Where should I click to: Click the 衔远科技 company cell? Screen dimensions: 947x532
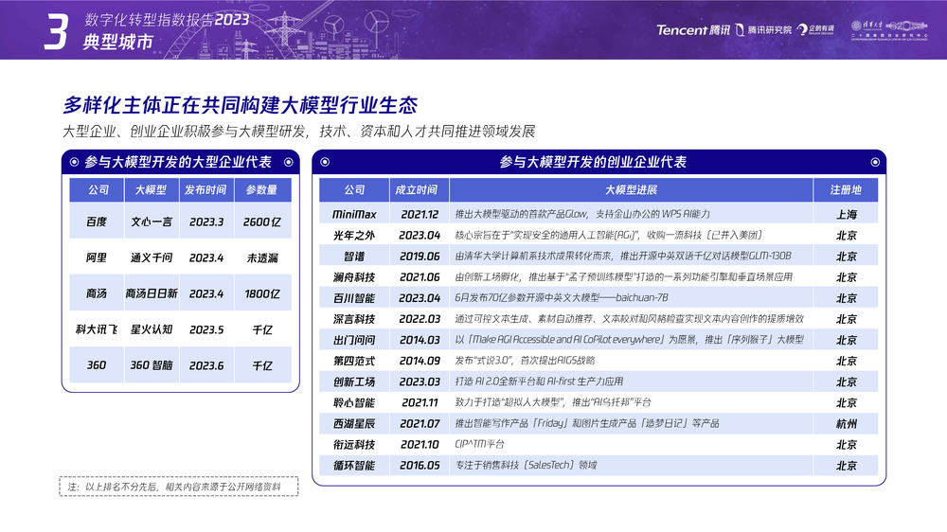point(354,445)
